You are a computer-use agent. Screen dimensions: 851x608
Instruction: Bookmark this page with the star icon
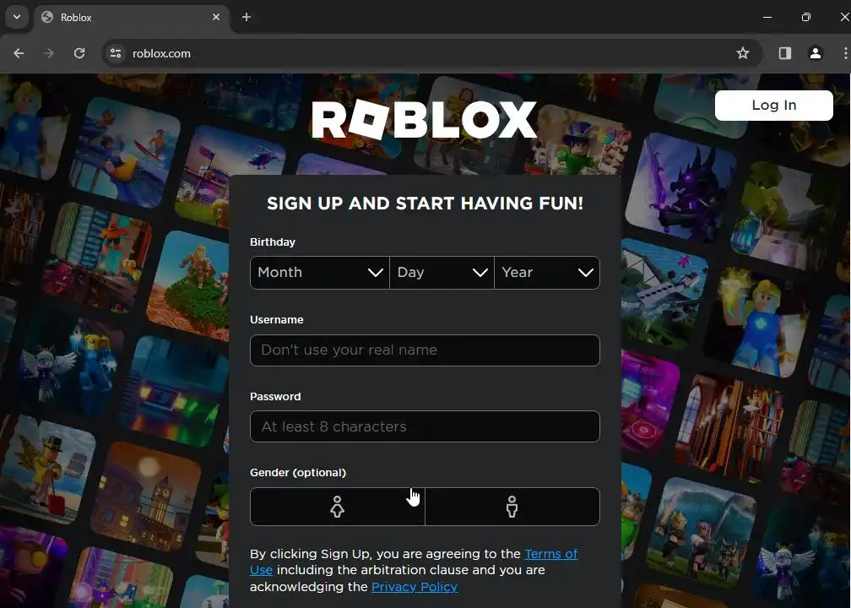click(x=742, y=53)
